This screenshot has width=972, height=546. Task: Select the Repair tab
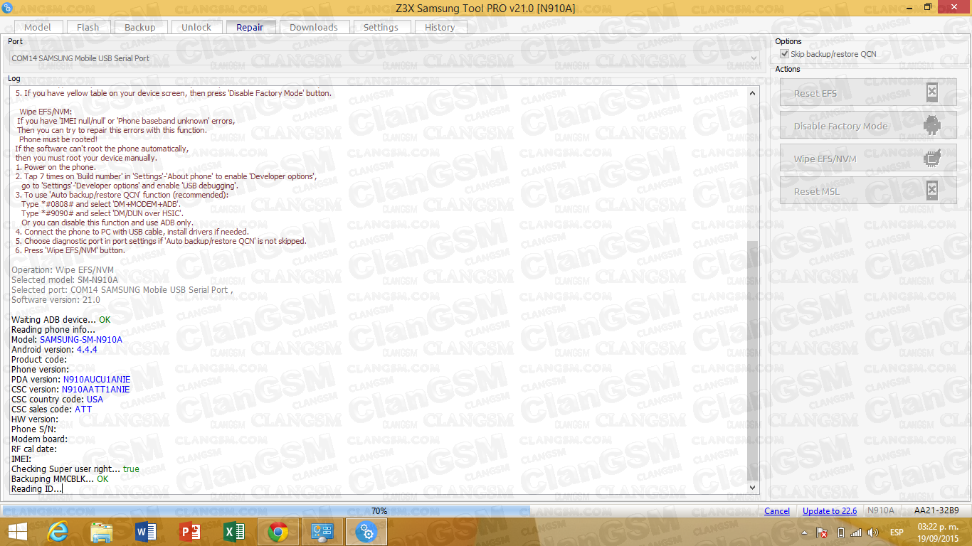pyautogui.click(x=250, y=27)
